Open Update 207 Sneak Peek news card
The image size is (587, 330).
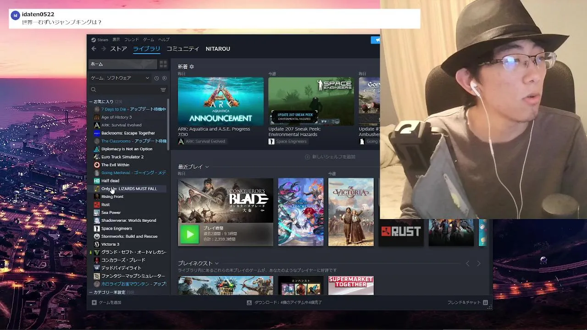point(311,101)
